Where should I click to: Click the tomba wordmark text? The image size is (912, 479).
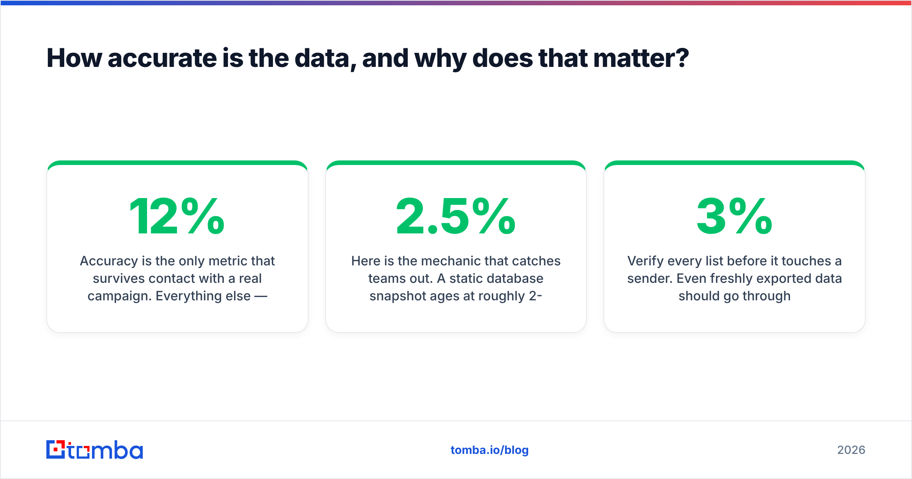coord(105,450)
